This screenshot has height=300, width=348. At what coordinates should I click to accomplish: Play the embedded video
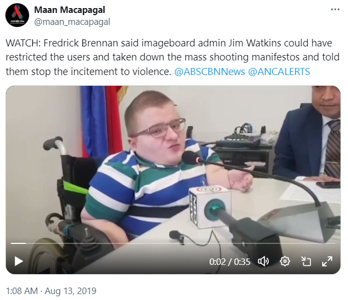tap(19, 261)
